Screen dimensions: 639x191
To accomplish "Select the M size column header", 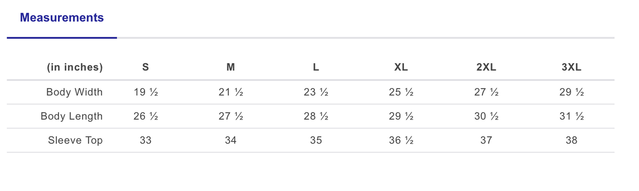I will point(231,67).
